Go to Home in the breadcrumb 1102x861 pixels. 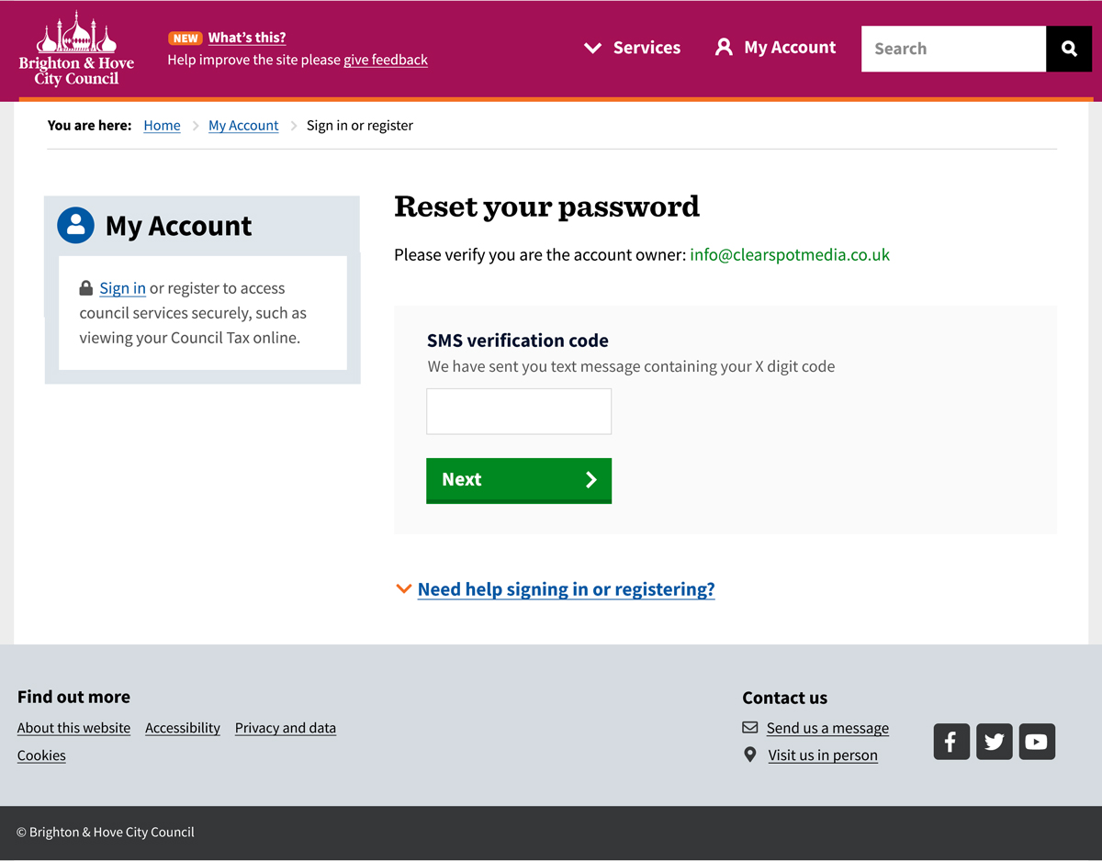pyautogui.click(x=162, y=126)
